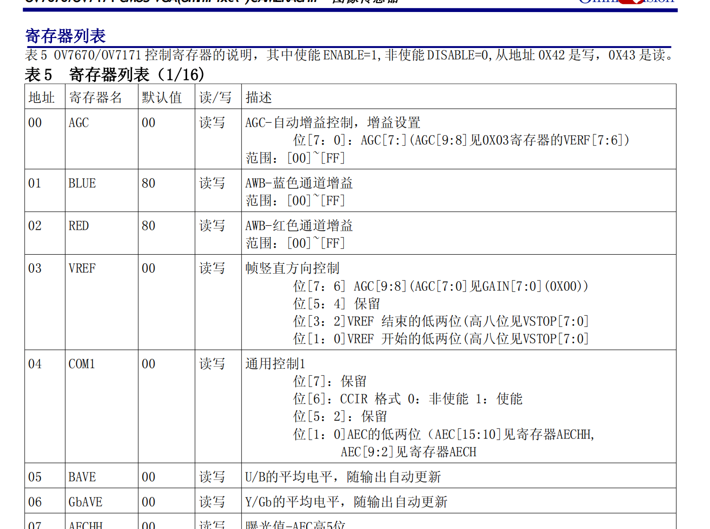
Task: Click address cell 03
Action: tap(35, 268)
